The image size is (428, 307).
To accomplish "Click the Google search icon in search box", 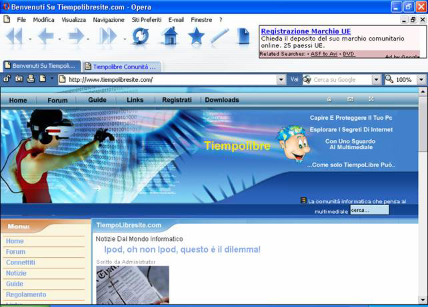I will pos(307,80).
